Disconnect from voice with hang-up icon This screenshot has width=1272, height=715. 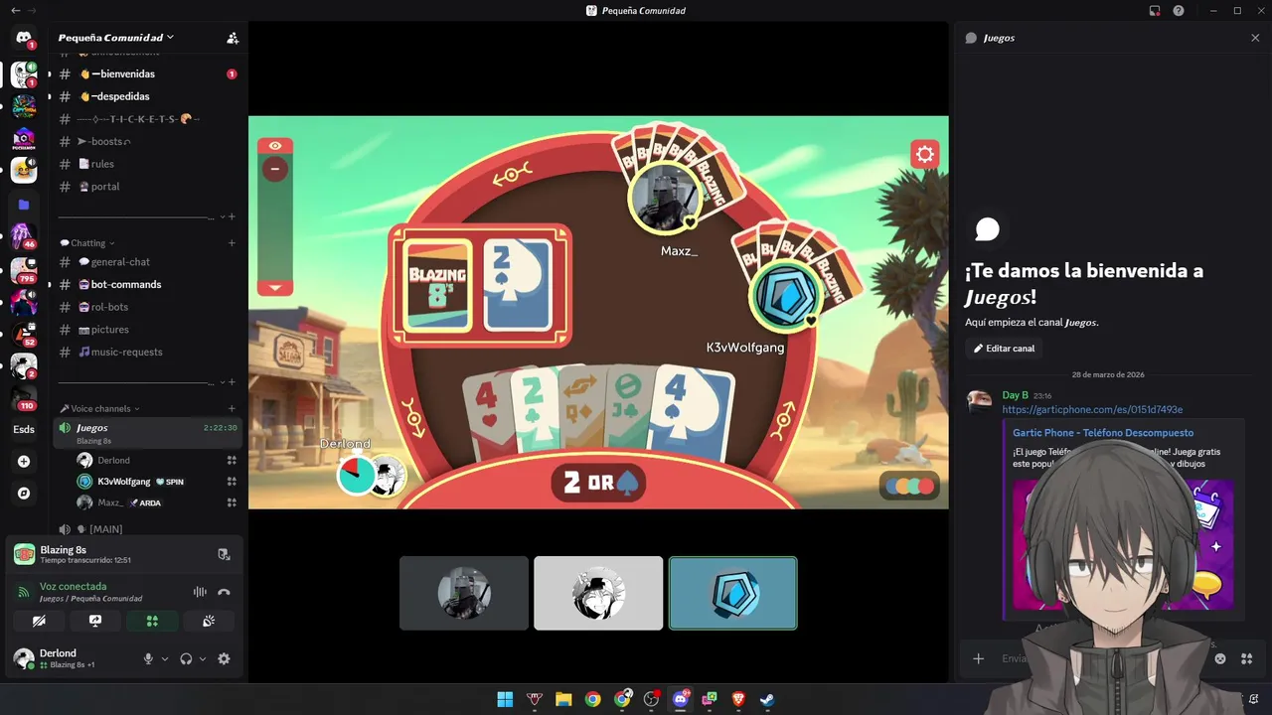[224, 592]
